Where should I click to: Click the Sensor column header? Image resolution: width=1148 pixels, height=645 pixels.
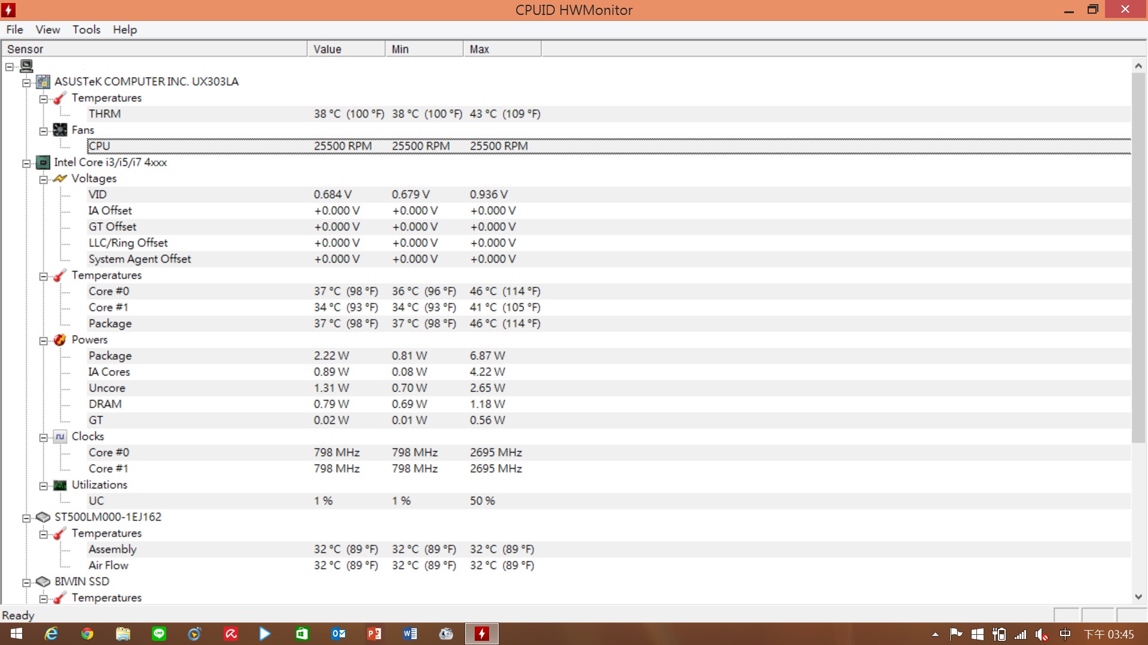point(154,49)
